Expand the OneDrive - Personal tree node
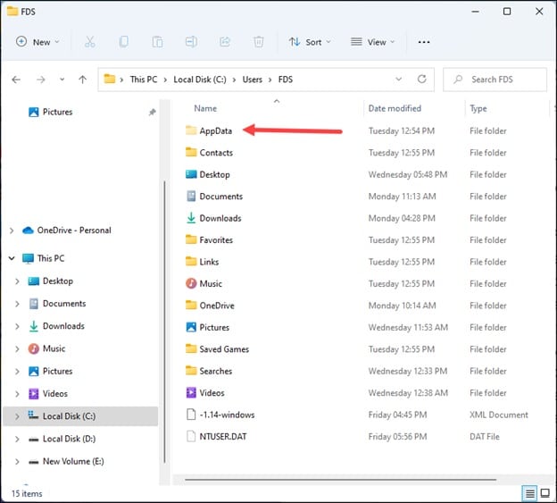Screen dimensions: 557x503 (12, 231)
